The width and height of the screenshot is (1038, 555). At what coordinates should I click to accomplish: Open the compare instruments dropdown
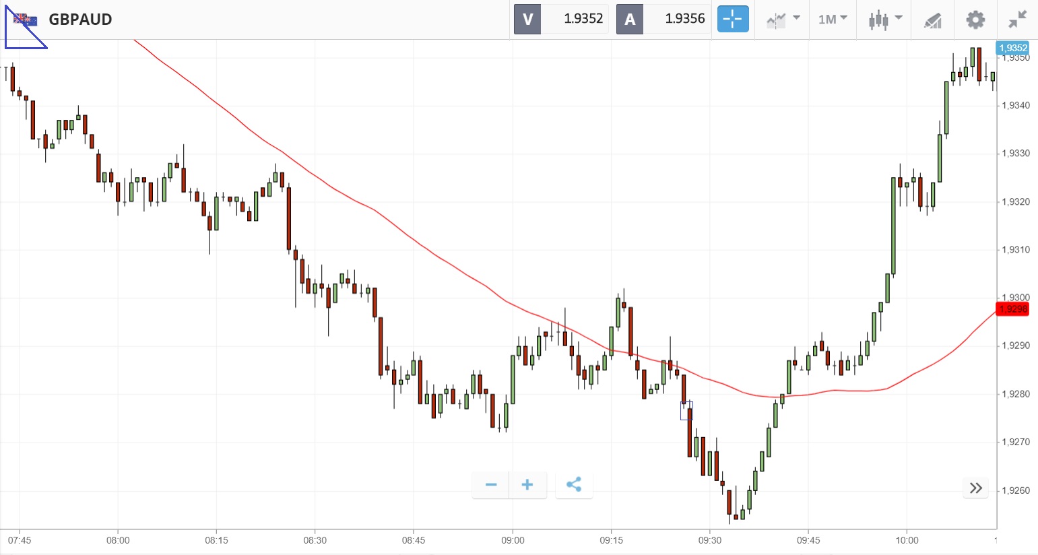782,20
